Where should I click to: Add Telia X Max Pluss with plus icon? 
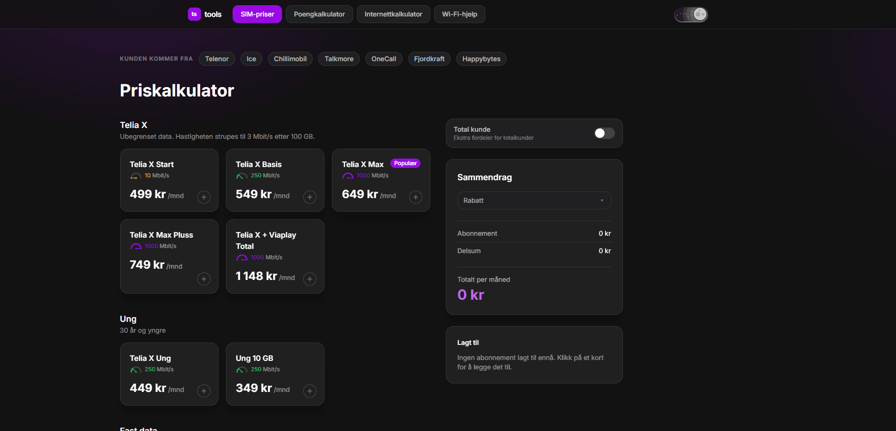click(204, 279)
